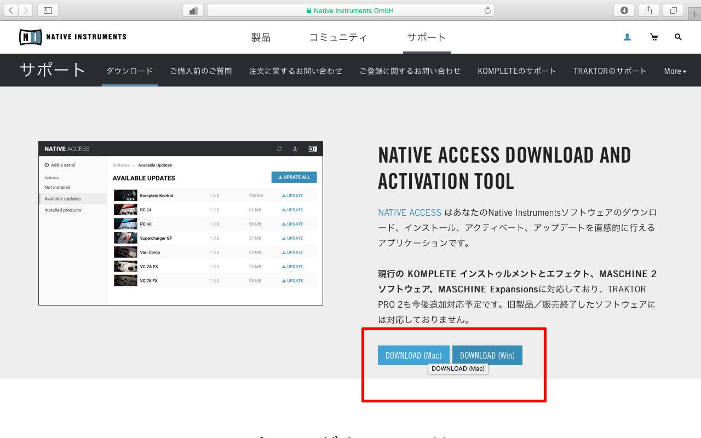Go back to previous page
Screen dimensions: 701x438
(11, 10)
